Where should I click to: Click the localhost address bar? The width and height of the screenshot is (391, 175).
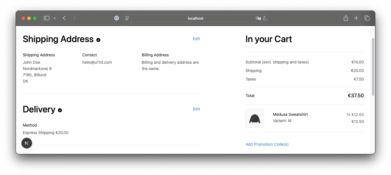click(x=195, y=18)
